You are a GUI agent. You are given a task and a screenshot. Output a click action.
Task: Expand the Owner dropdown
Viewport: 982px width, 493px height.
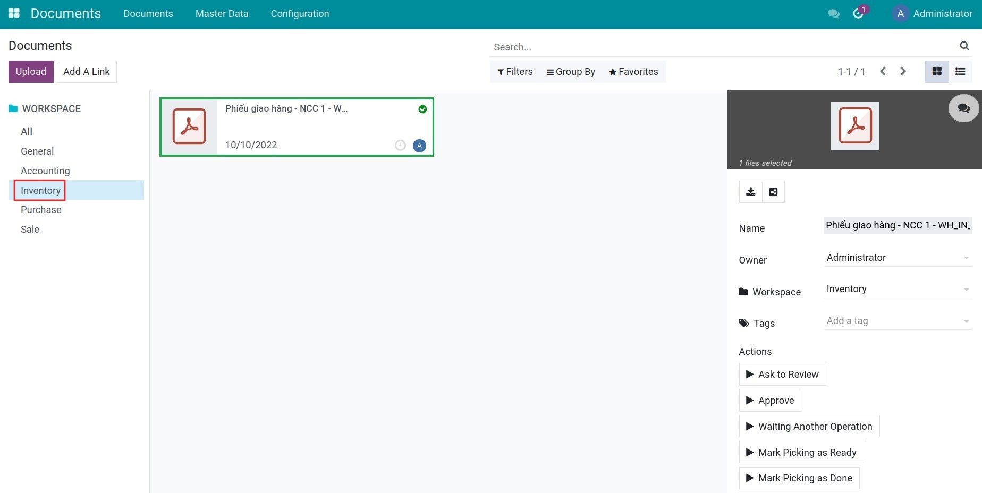click(x=898, y=258)
